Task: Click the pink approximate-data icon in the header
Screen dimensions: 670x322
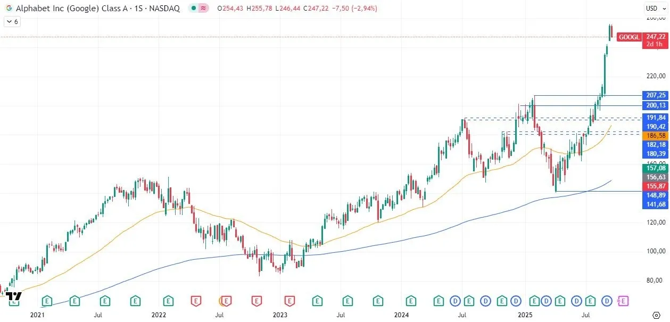Action: (203, 9)
